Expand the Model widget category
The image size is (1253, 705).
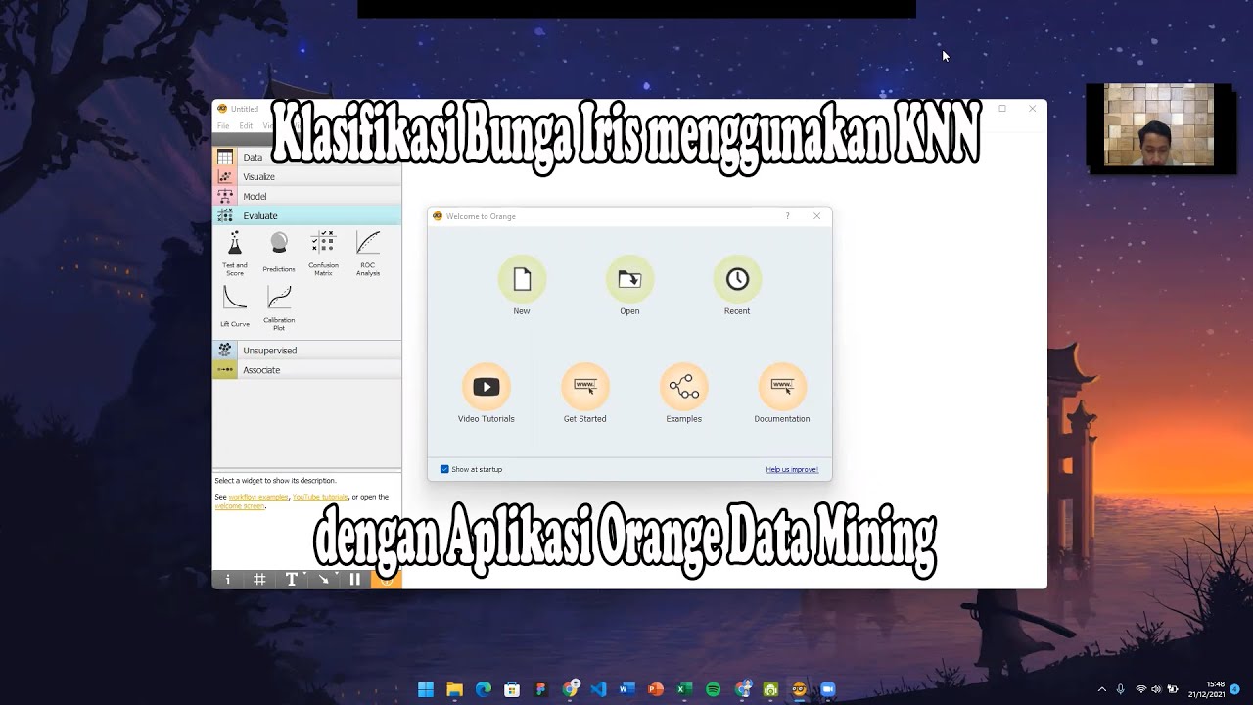click(x=307, y=196)
